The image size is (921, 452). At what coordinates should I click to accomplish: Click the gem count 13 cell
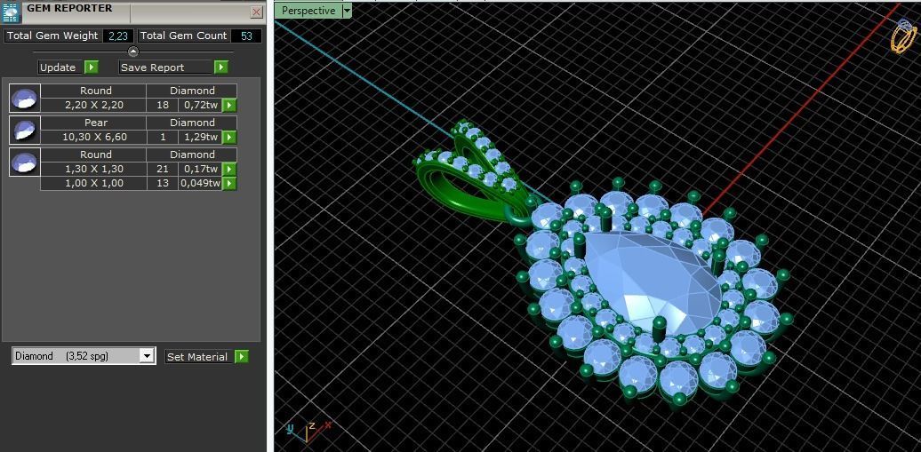(163, 183)
